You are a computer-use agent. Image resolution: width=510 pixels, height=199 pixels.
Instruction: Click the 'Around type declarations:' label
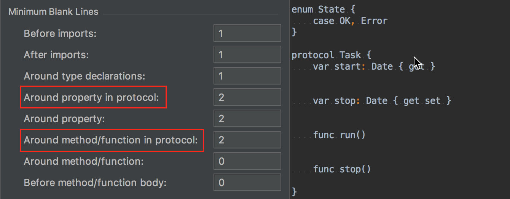pos(84,76)
